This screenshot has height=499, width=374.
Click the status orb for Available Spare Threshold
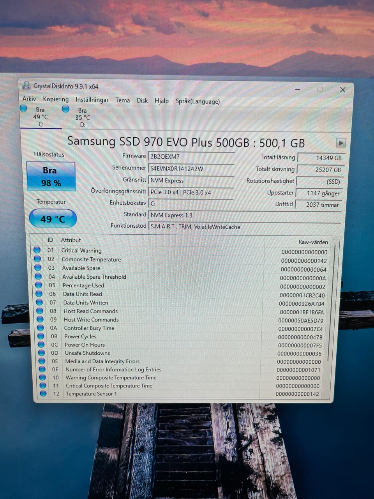point(38,276)
